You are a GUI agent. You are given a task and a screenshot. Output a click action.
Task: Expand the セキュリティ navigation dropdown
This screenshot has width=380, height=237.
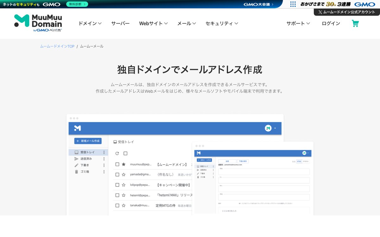(222, 23)
